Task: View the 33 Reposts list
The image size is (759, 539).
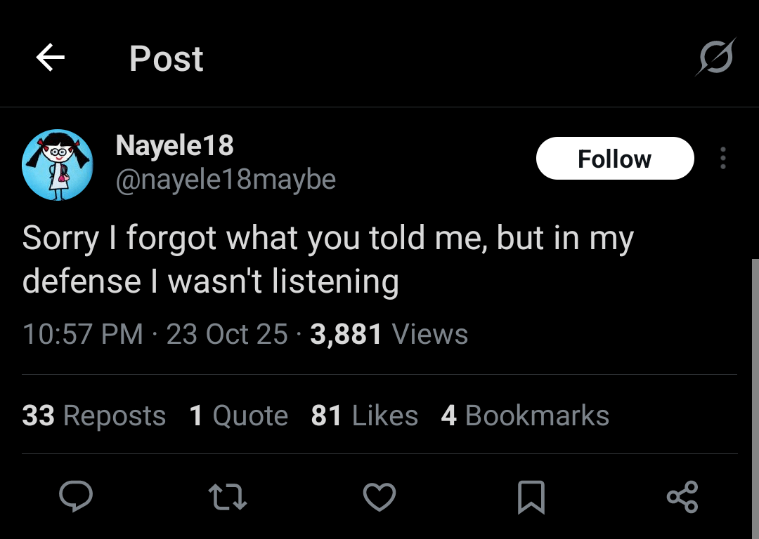Action: [94, 415]
